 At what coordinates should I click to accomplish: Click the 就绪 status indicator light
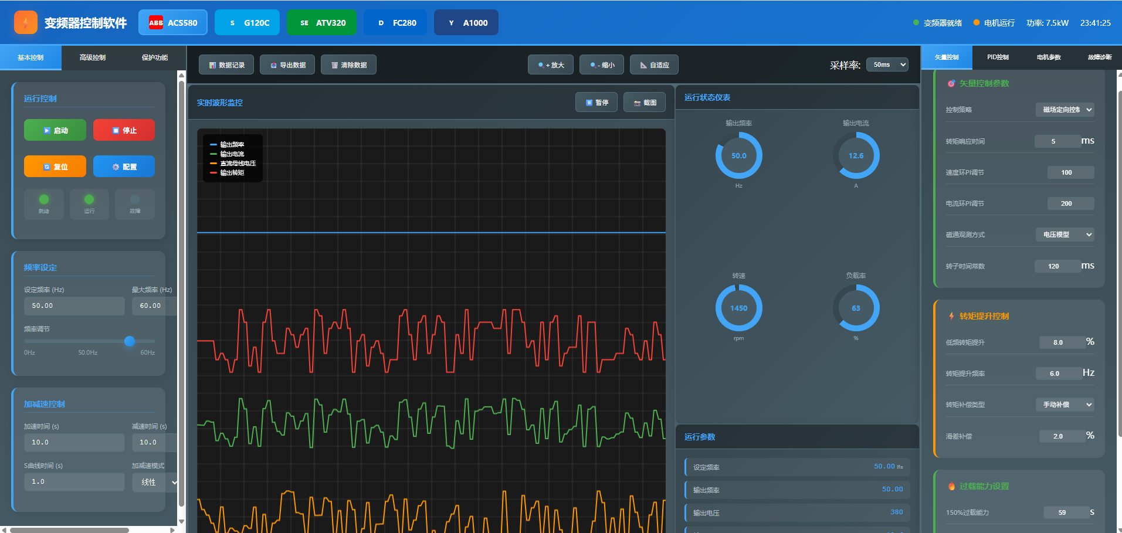[44, 199]
